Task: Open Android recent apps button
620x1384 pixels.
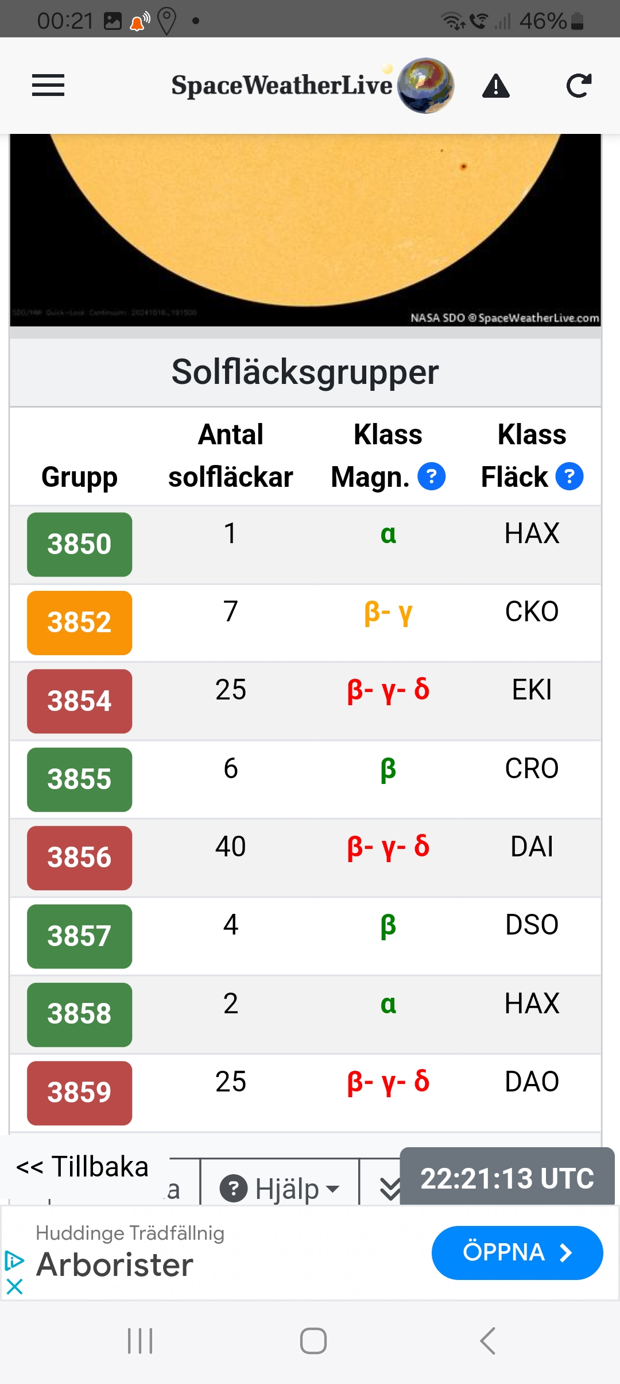Action: 140,1341
